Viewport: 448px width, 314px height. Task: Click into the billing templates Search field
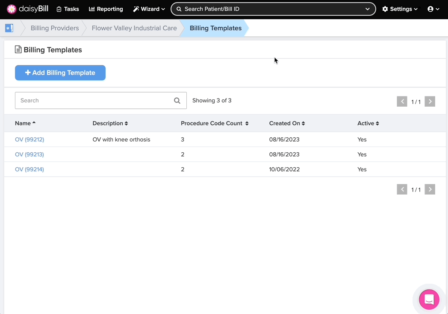point(94,101)
